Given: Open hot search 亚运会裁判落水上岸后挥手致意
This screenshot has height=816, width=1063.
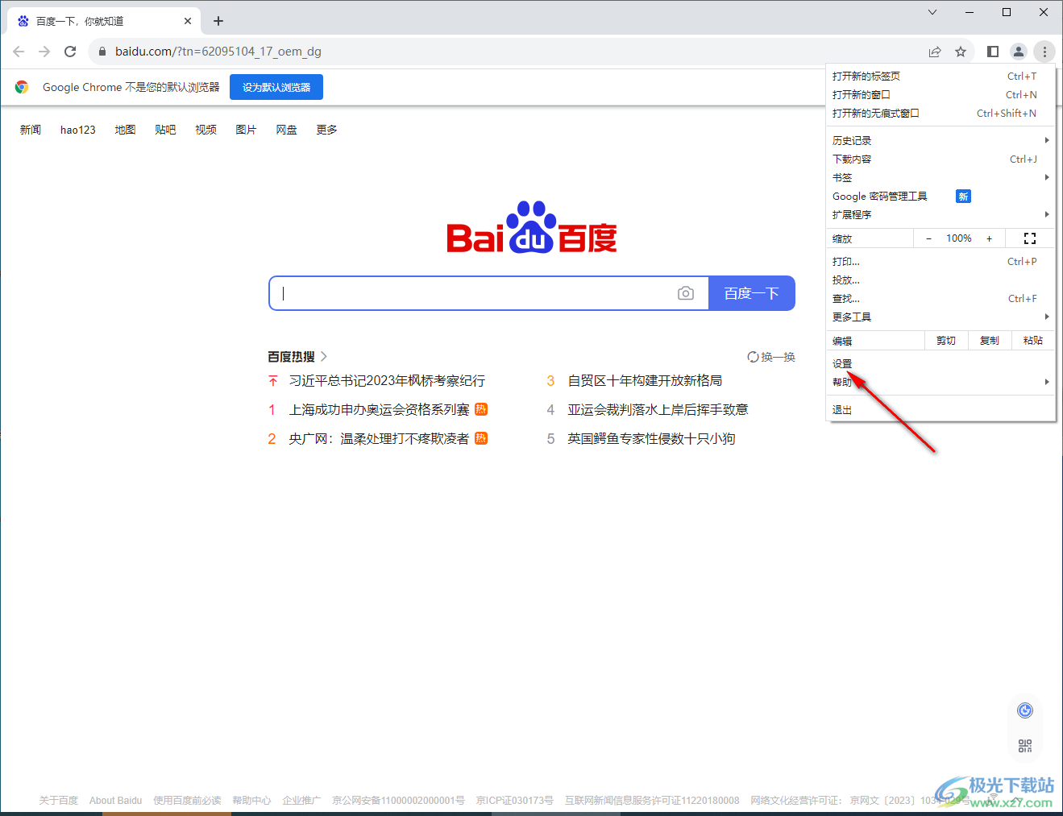Looking at the screenshot, I should [658, 409].
